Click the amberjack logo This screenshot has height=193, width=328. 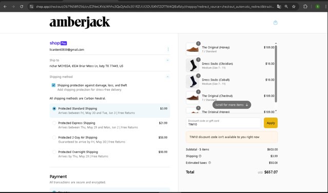pyautogui.click(x=80, y=23)
